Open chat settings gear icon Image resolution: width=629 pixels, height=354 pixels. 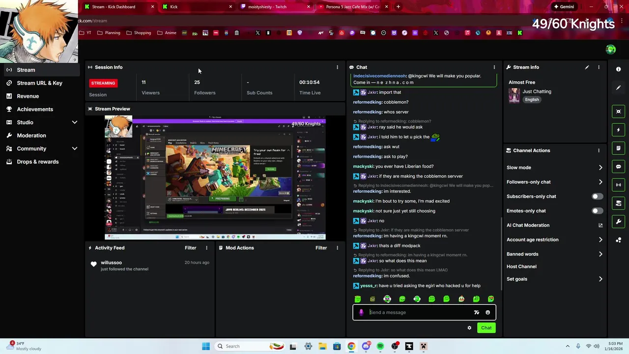pyautogui.click(x=469, y=328)
